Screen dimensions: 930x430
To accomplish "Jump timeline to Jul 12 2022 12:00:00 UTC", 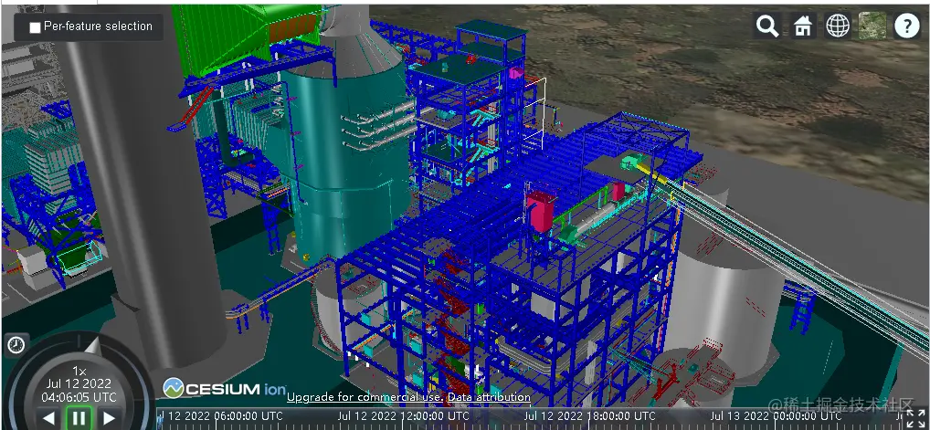I will (403, 415).
